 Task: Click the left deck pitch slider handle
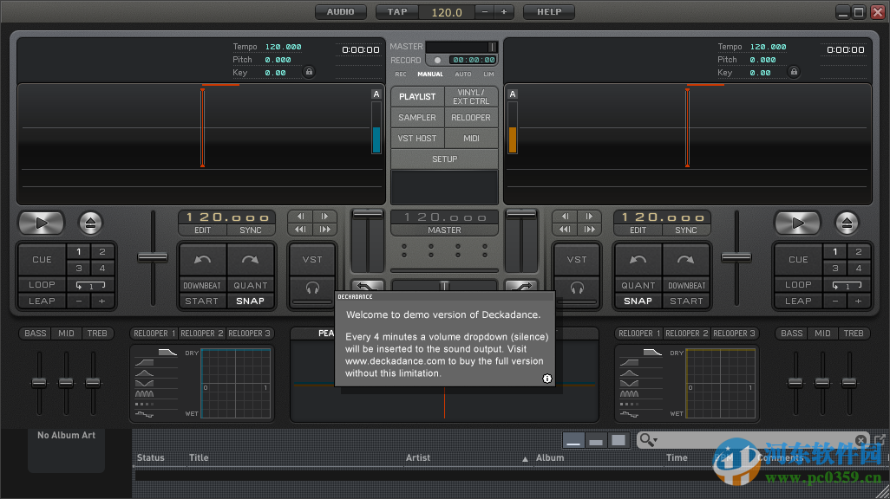click(153, 256)
